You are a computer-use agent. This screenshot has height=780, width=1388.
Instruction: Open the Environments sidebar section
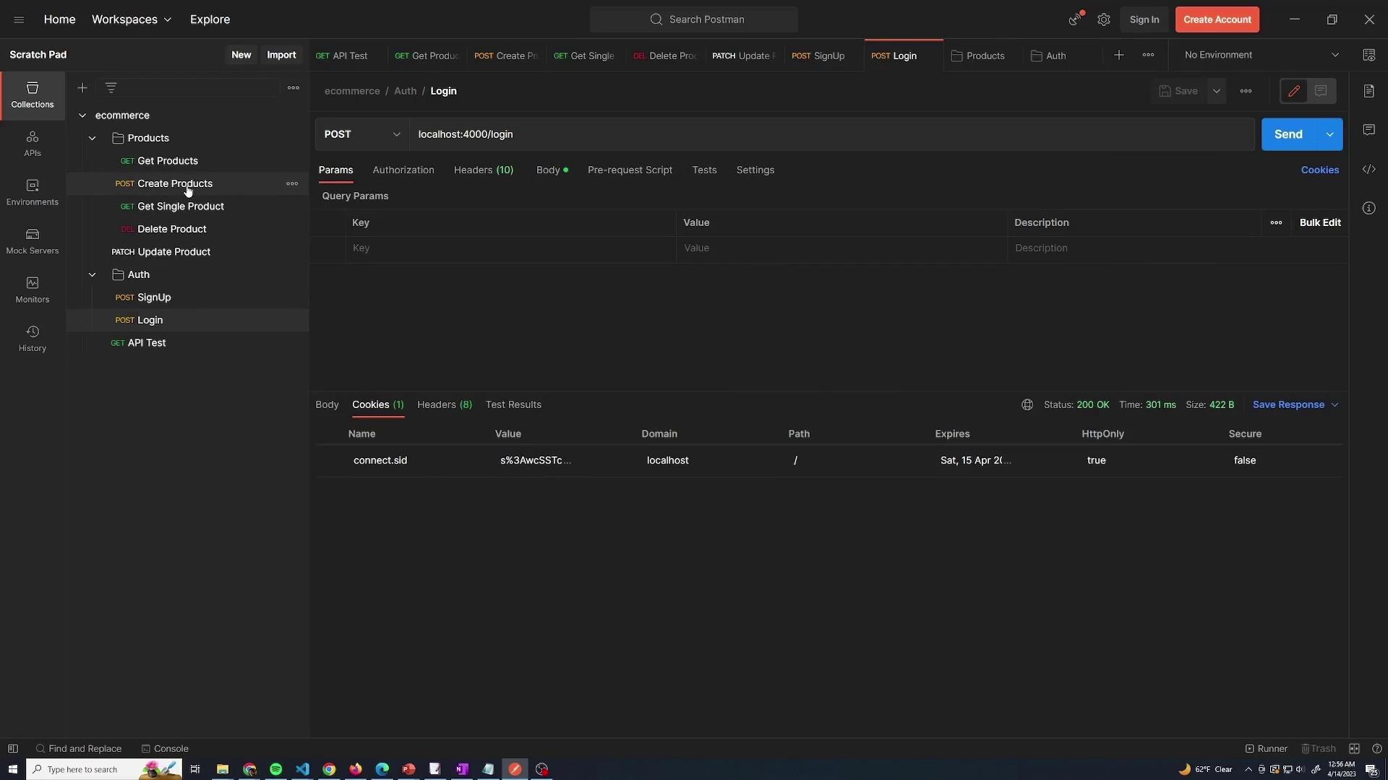click(x=32, y=192)
